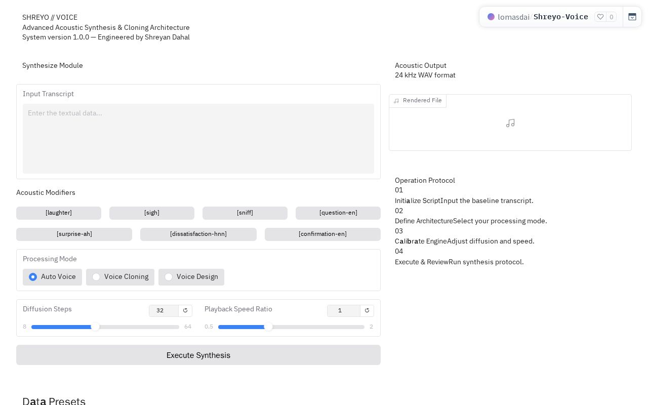This screenshot has width=648, height=405.
Task: Select the Voice Design radio option
Action: pyautogui.click(x=191, y=277)
